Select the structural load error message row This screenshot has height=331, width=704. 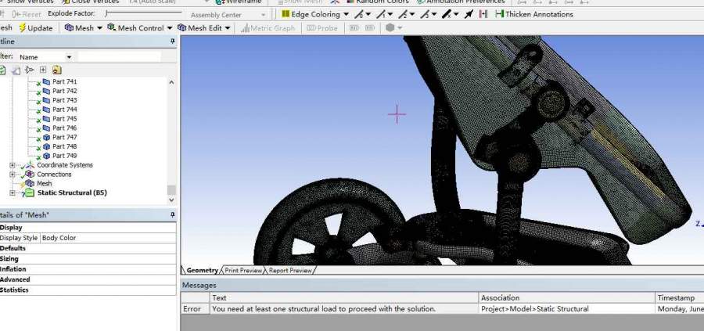click(x=442, y=309)
